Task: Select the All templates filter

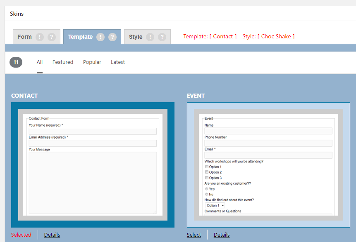Action: [40, 62]
